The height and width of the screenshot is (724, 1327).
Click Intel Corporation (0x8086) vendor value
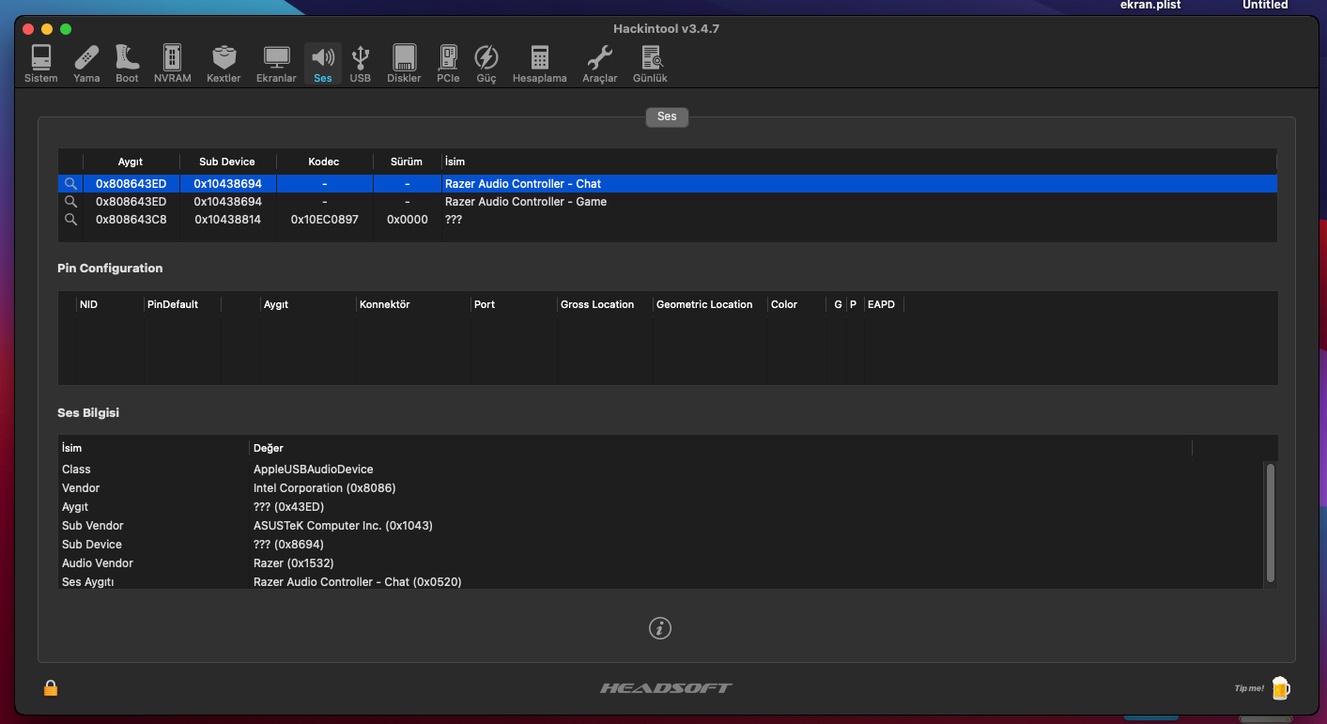pos(324,488)
